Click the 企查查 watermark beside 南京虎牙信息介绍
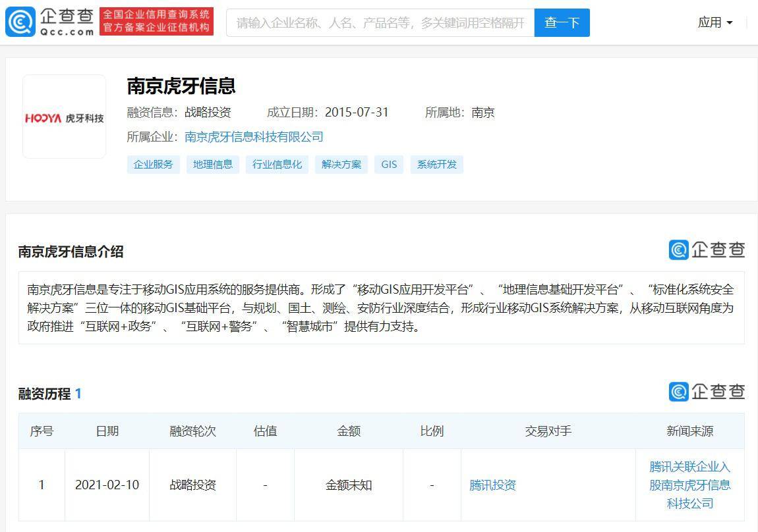This screenshot has height=532, width=758. pos(706,250)
